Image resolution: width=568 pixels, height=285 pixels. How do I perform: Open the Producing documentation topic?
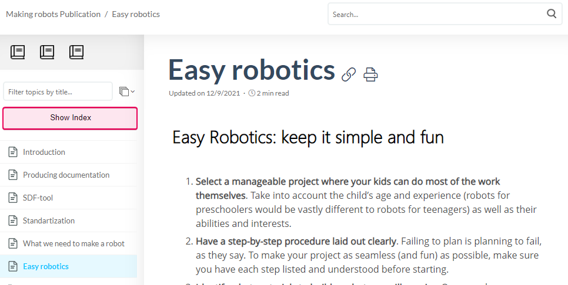coord(66,175)
